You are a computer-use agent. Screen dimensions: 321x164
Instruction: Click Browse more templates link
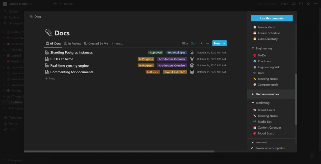(270, 148)
